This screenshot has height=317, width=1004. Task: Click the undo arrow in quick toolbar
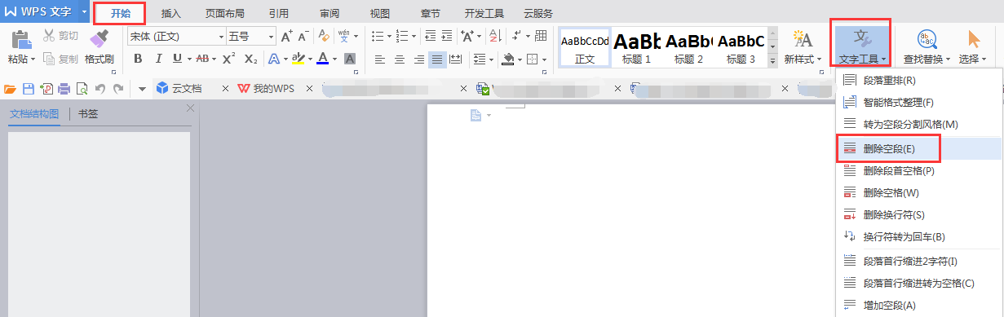(100, 88)
